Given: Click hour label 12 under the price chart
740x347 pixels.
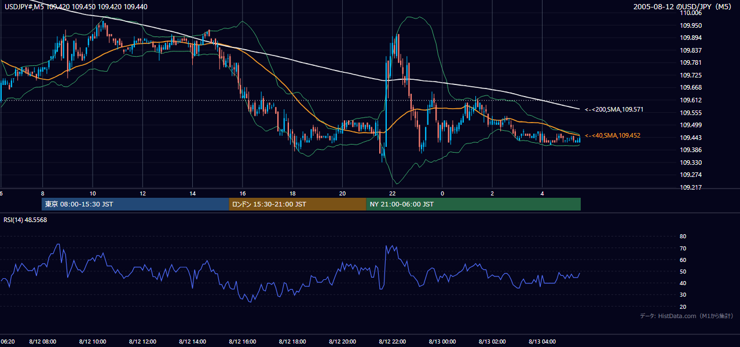Looking at the screenshot, I should tap(142, 193).
